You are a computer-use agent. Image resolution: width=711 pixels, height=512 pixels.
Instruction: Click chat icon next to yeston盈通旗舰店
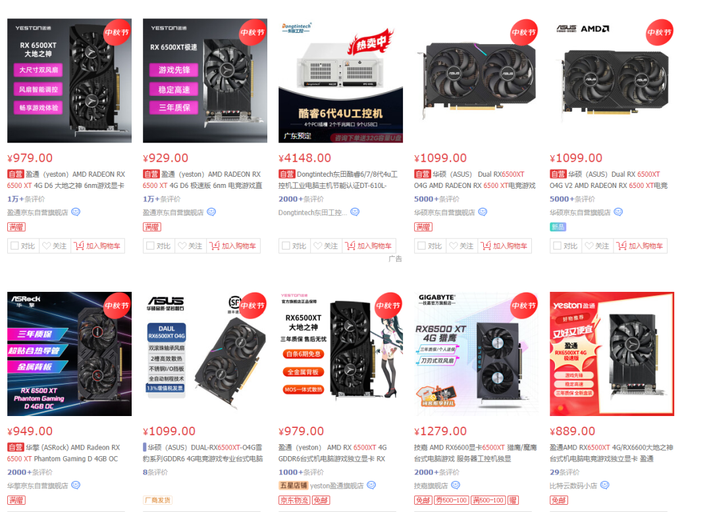[x=371, y=485]
